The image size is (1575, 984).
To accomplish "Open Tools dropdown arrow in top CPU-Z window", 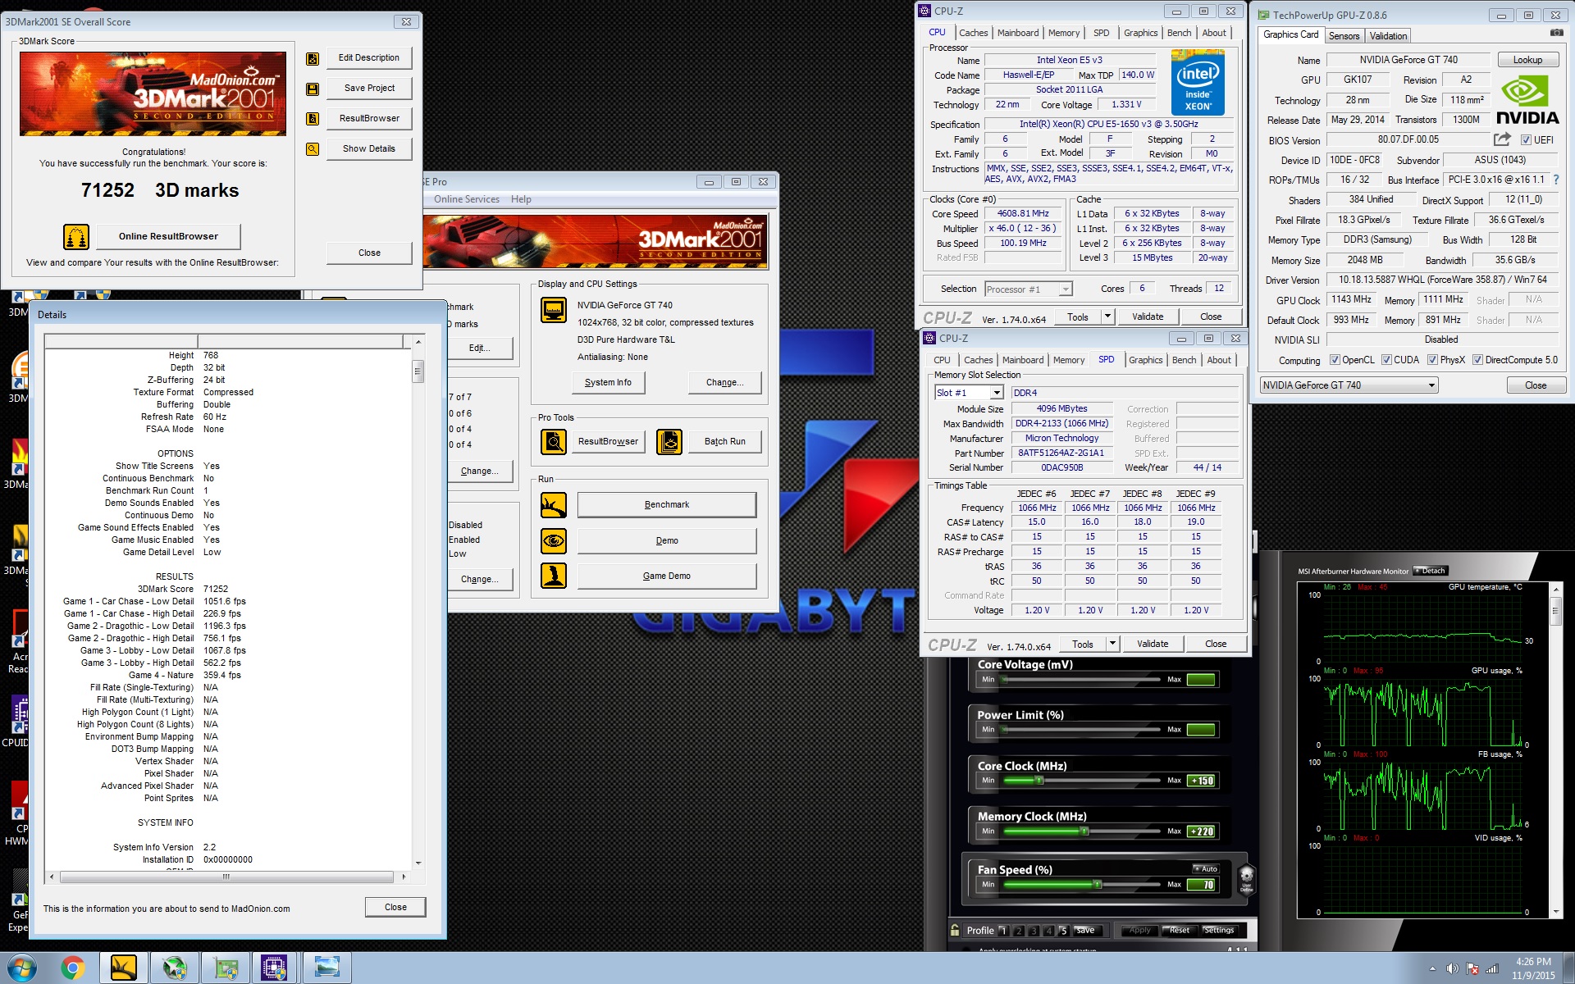I will click(x=1107, y=317).
